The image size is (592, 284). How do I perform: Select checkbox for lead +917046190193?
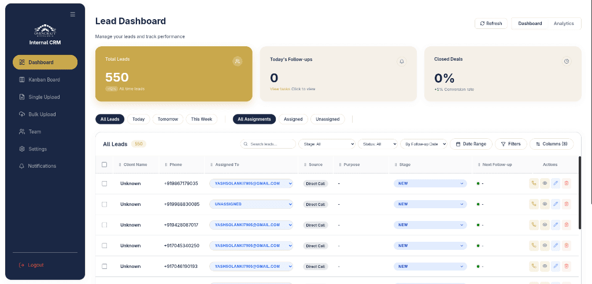coord(105,266)
